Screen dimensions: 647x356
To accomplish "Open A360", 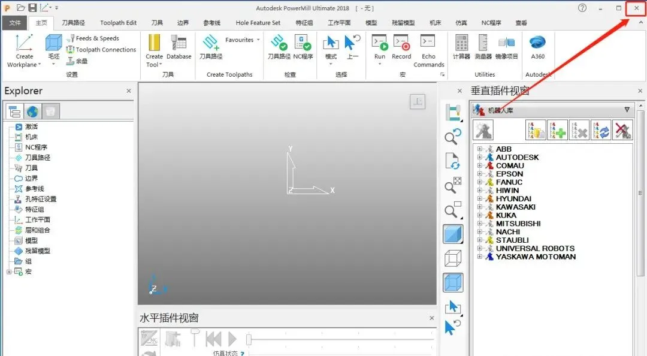I will 537,47.
